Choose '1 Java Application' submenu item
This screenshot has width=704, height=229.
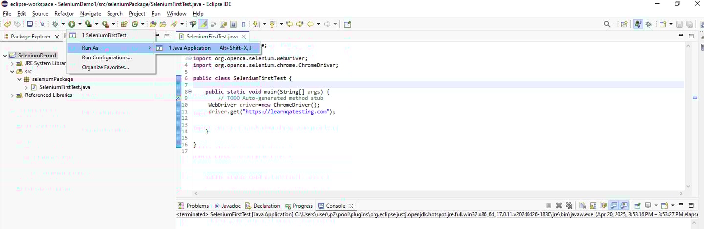(207, 48)
